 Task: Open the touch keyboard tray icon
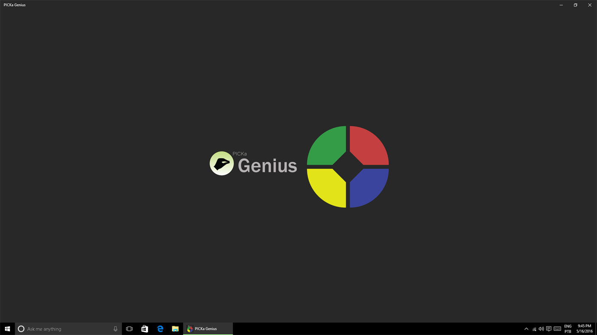(x=558, y=329)
